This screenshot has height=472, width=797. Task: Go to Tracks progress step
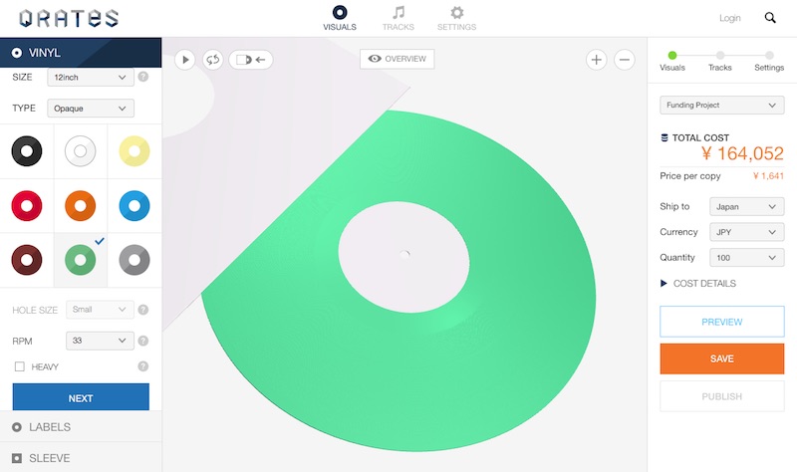[x=719, y=61]
